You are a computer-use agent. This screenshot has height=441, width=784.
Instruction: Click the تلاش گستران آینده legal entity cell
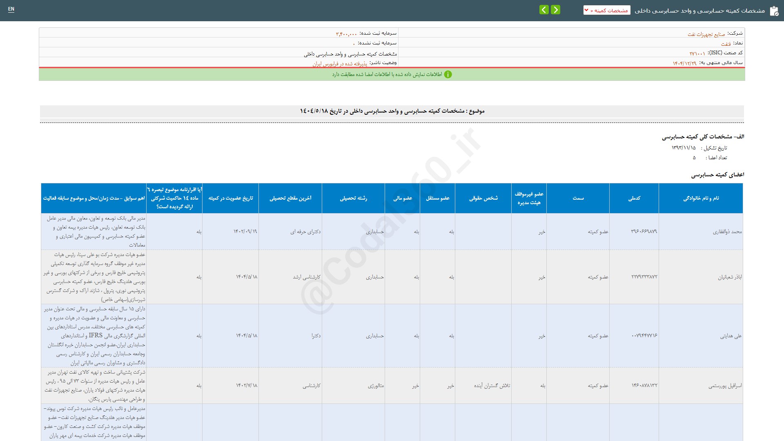pyautogui.click(x=483, y=385)
